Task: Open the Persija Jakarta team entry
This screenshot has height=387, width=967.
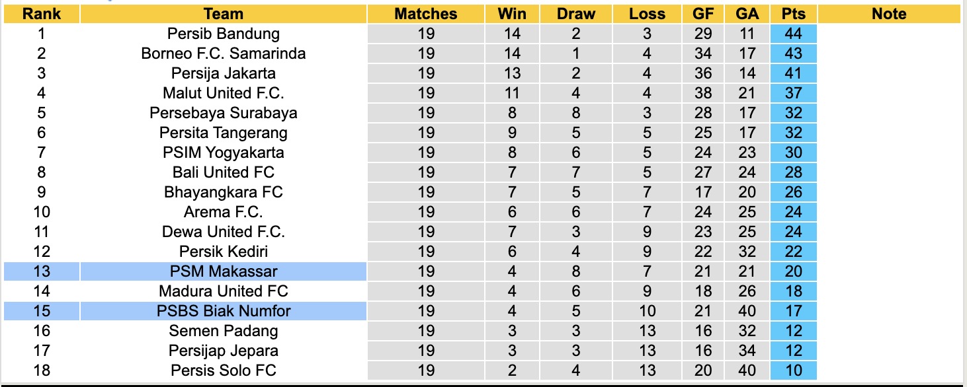Action: (224, 73)
